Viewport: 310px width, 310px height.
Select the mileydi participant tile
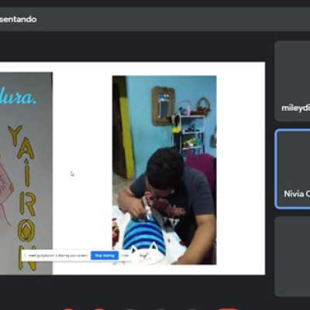point(292,81)
